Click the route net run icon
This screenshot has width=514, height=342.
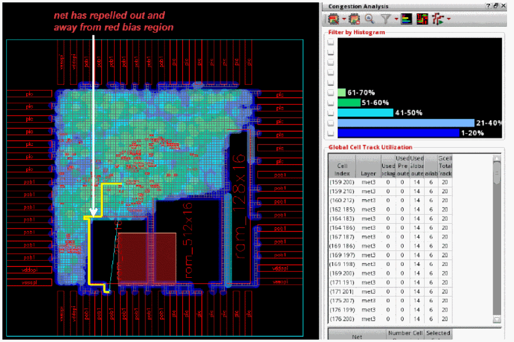point(438,19)
